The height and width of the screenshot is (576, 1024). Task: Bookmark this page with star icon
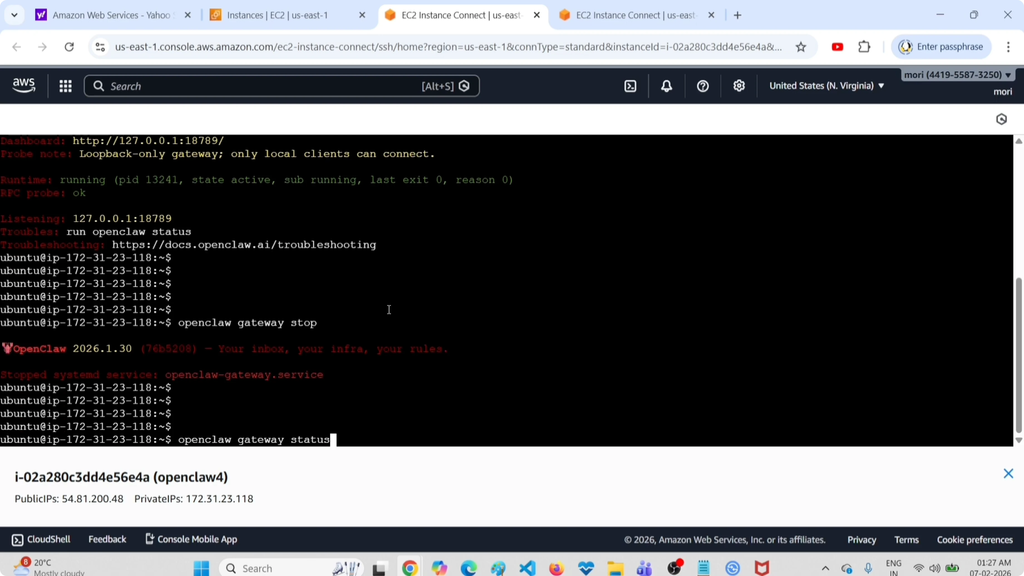click(801, 47)
